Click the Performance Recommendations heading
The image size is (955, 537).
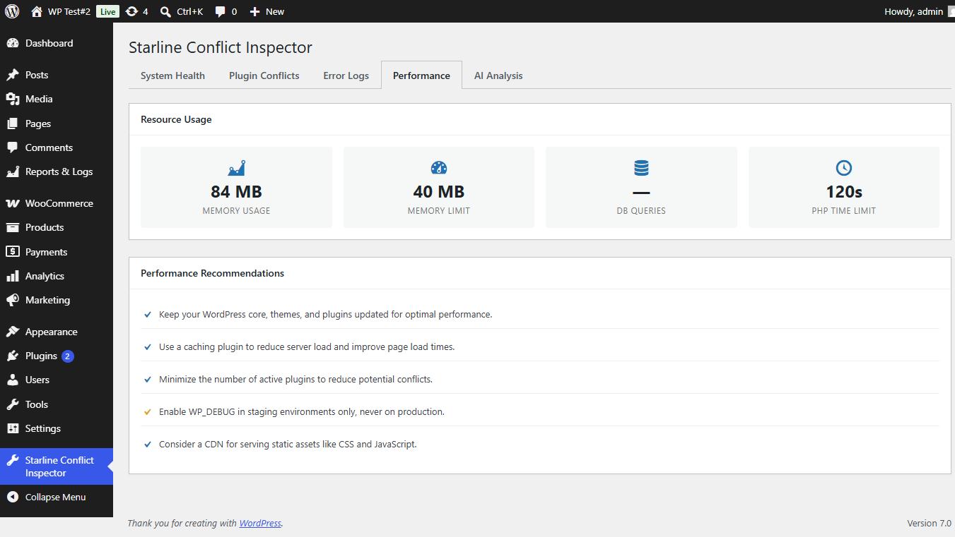pos(212,273)
